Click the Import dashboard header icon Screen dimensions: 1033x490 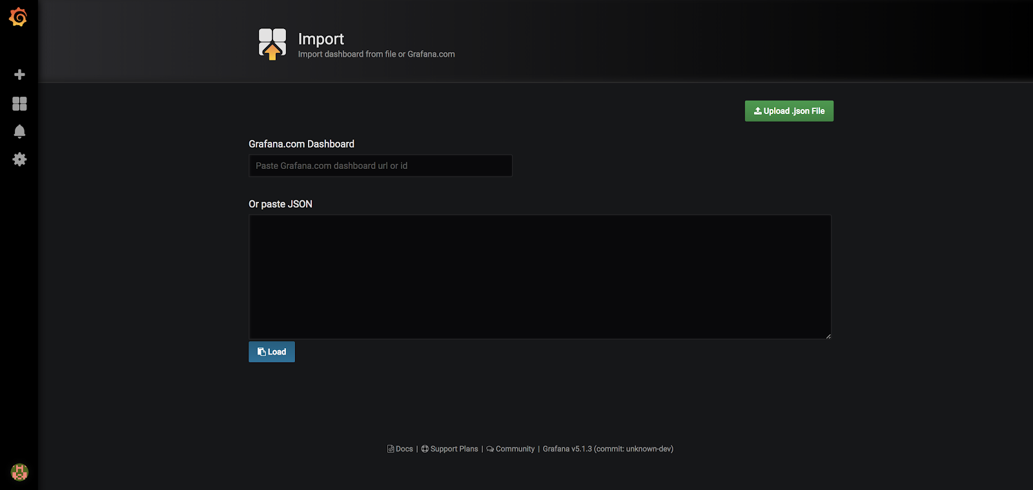point(272,44)
